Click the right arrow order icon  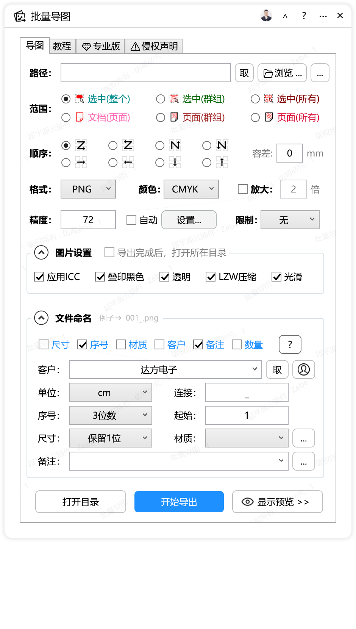[x=81, y=162]
